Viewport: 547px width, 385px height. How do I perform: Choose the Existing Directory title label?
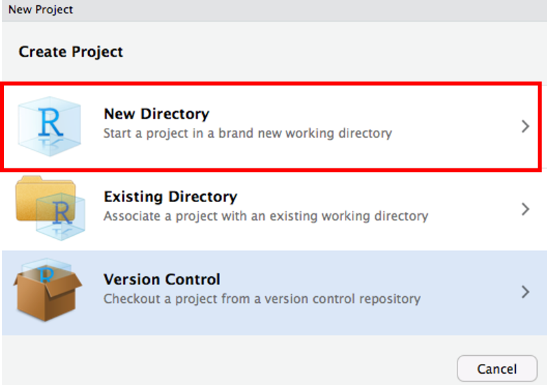pyautogui.click(x=170, y=197)
